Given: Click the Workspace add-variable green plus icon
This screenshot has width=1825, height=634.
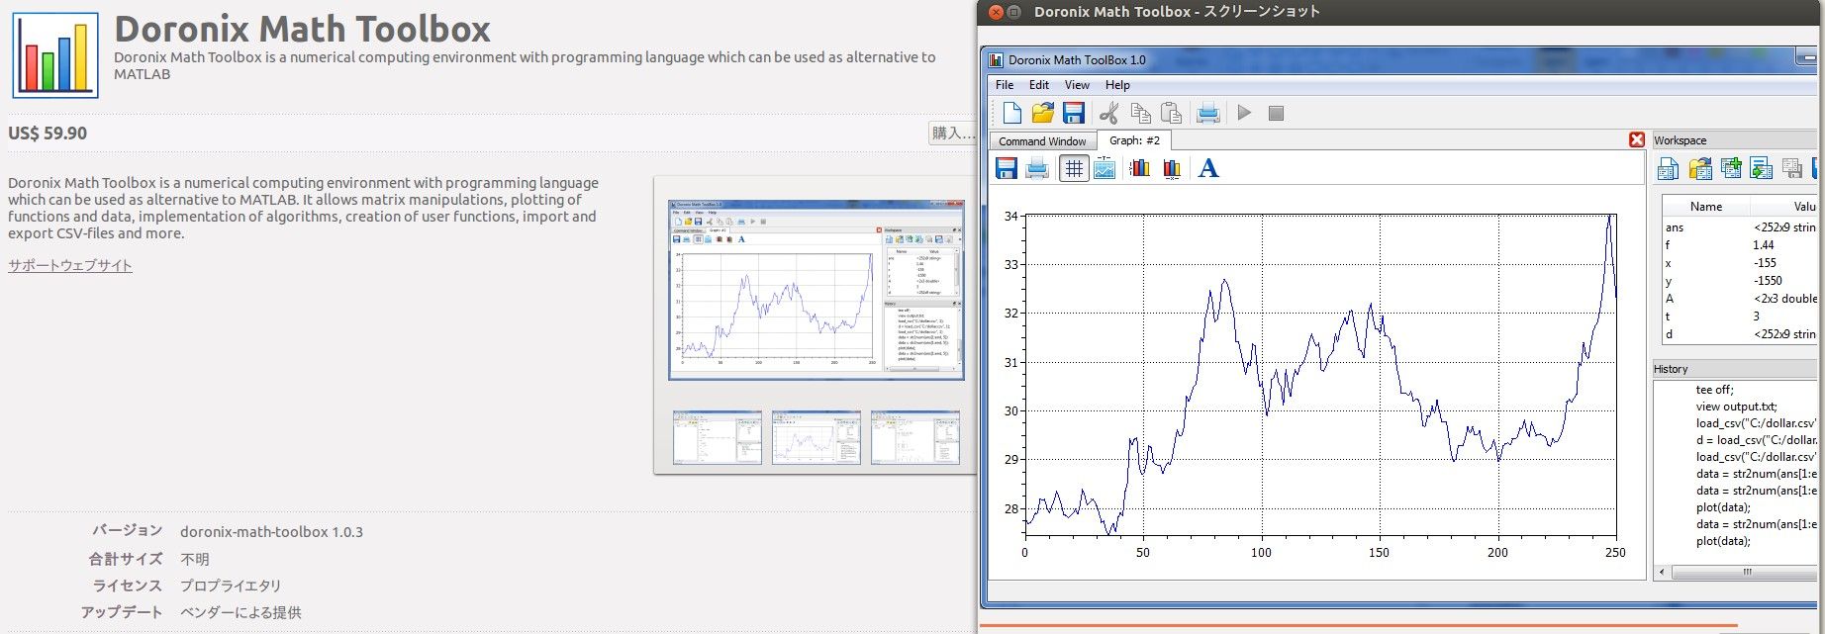Looking at the screenshot, I should tap(1731, 168).
